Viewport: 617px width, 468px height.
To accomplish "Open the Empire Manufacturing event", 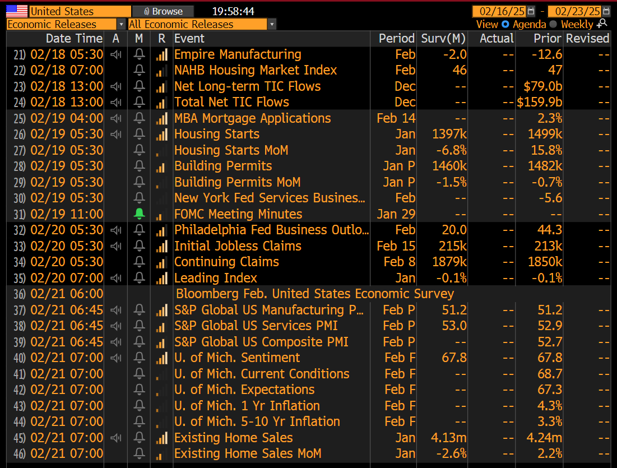I will [x=238, y=54].
